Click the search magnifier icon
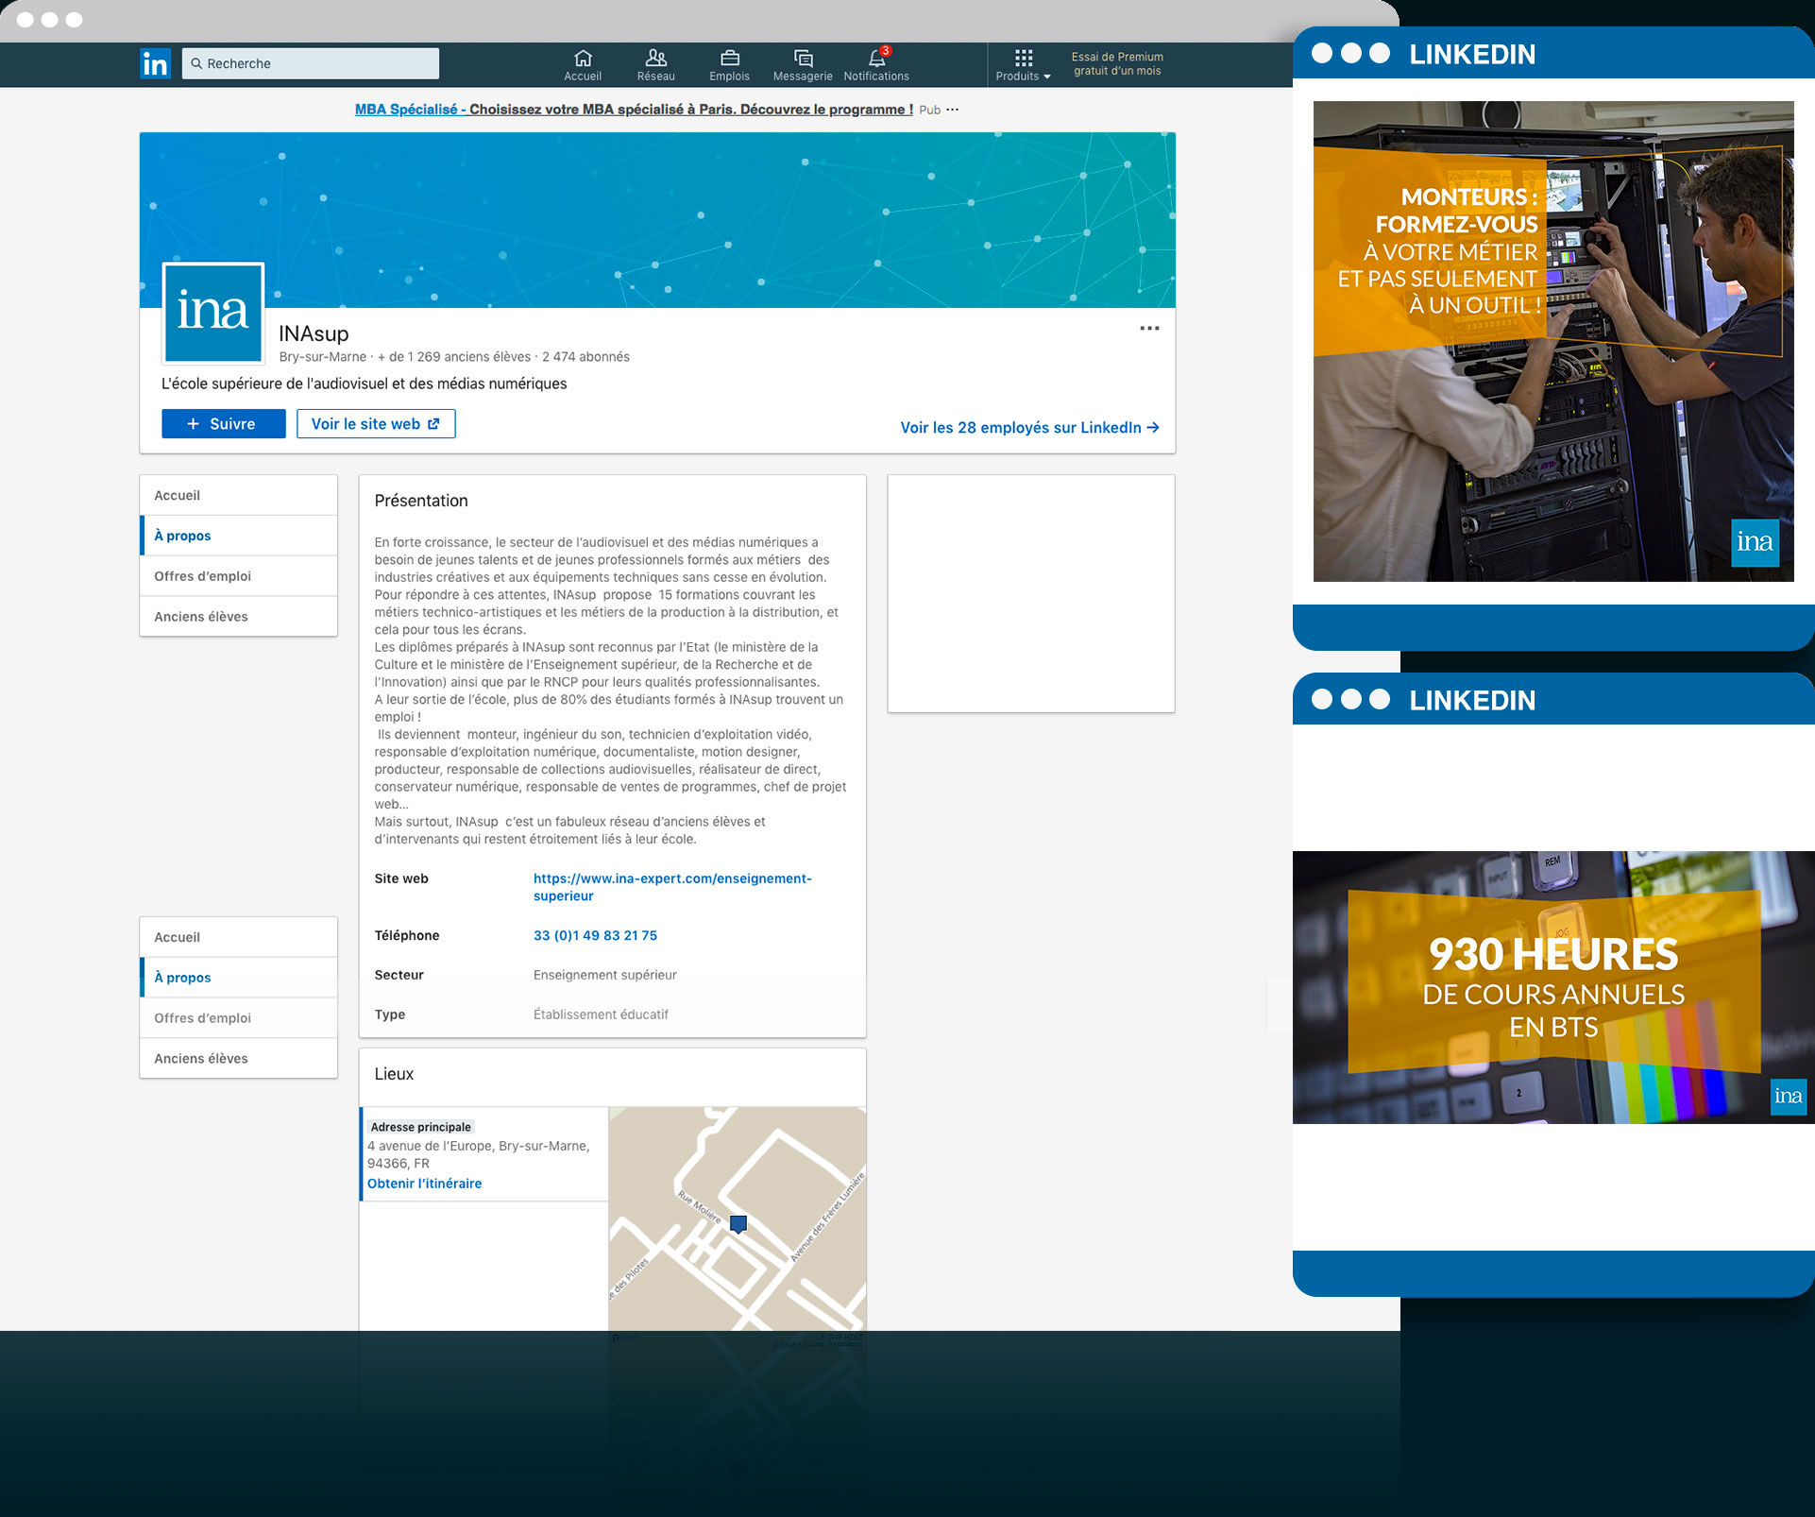Image resolution: width=1815 pixels, height=1517 pixels. click(x=196, y=63)
